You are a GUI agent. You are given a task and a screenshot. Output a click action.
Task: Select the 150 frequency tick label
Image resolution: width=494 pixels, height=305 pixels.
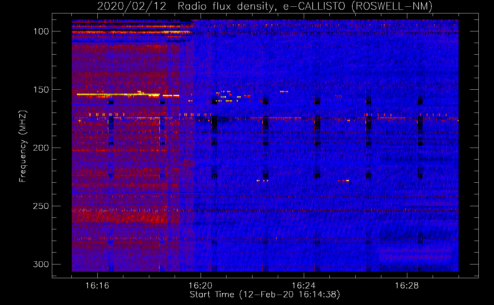(41, 90)
